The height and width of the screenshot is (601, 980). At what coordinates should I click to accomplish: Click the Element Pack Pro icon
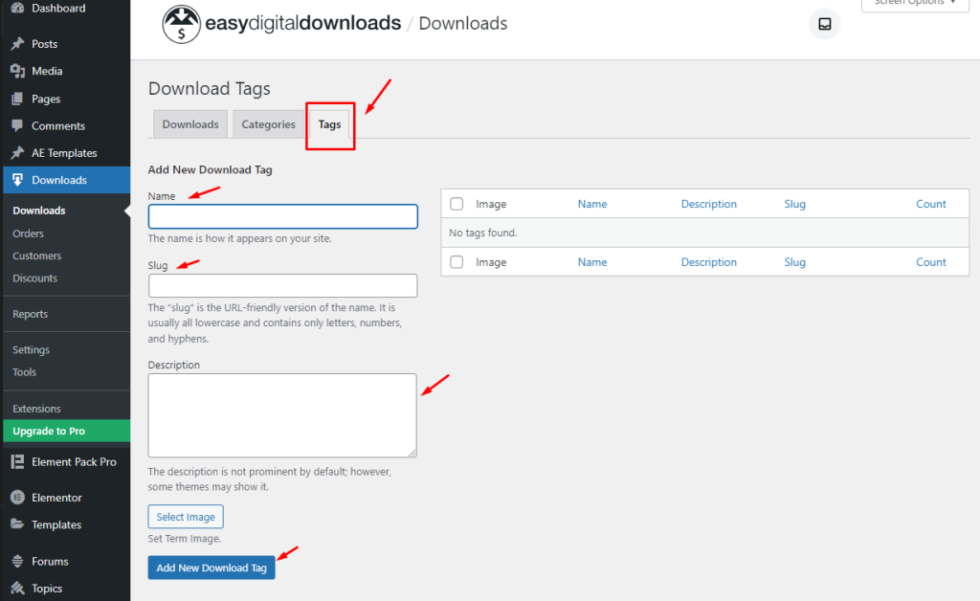[x=17, y=461]
